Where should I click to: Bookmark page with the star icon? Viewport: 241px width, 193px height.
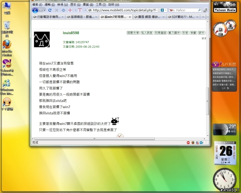pyautogui.click(x=159, y=10)
